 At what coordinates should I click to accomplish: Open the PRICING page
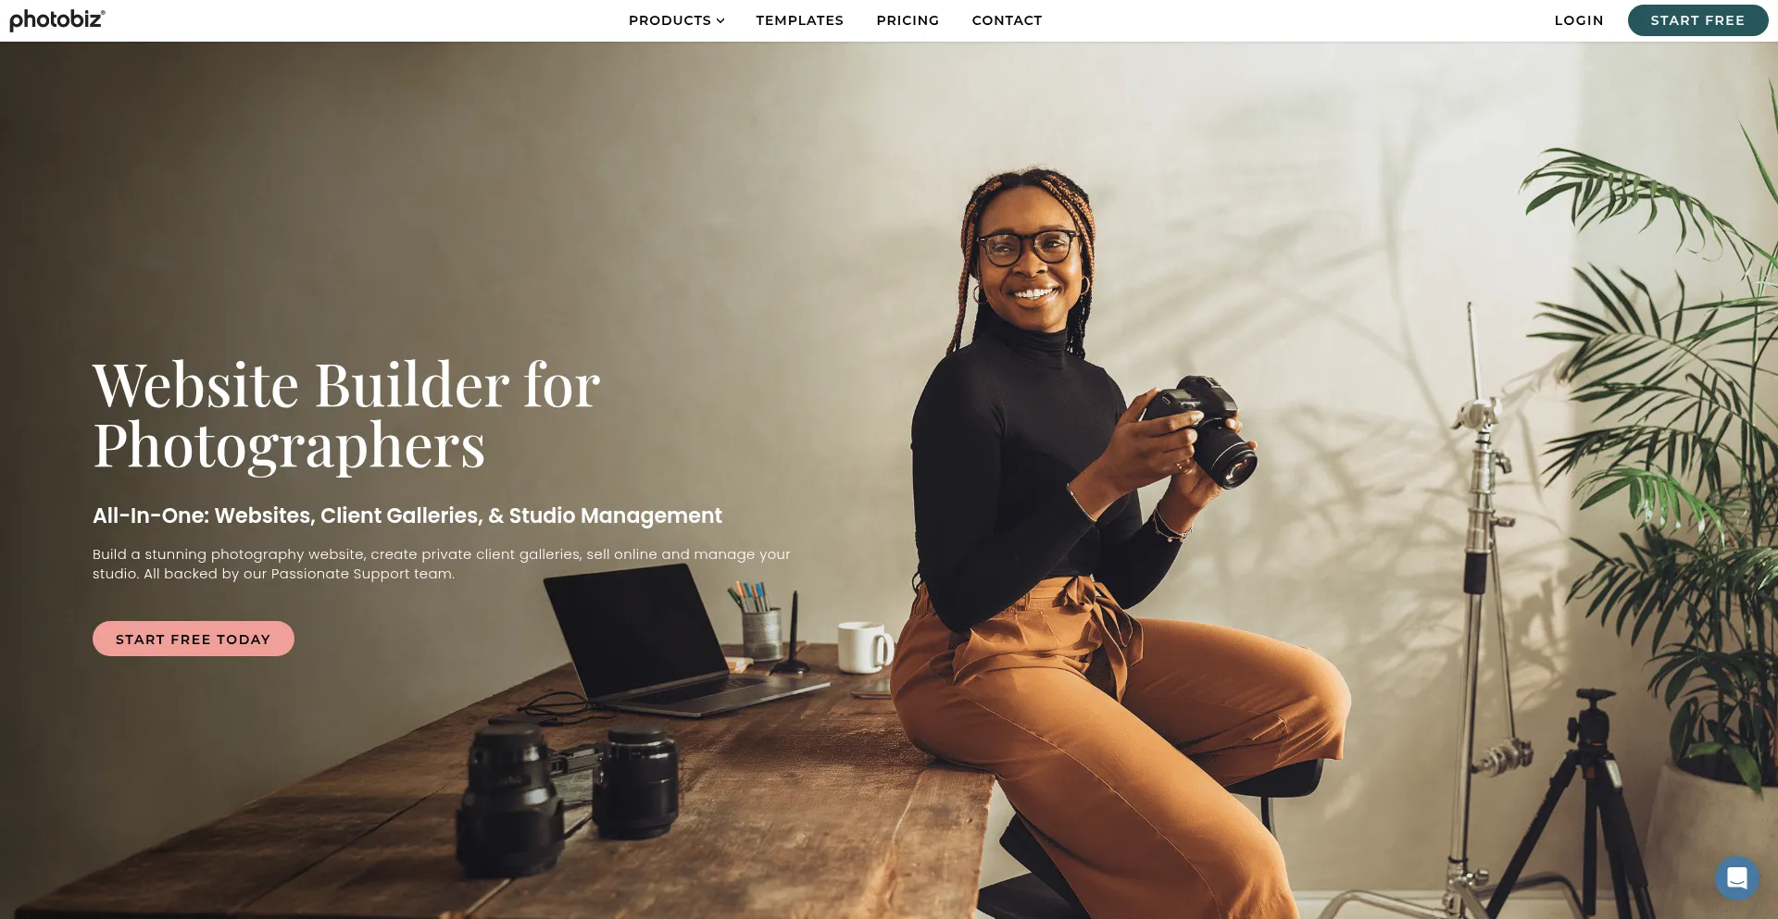pyautogui.click(x=908, y=20)
